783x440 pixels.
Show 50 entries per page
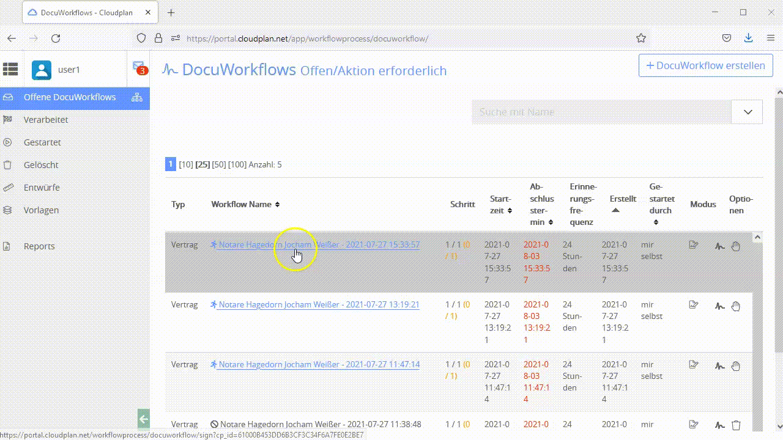click(x=219, y=164)
